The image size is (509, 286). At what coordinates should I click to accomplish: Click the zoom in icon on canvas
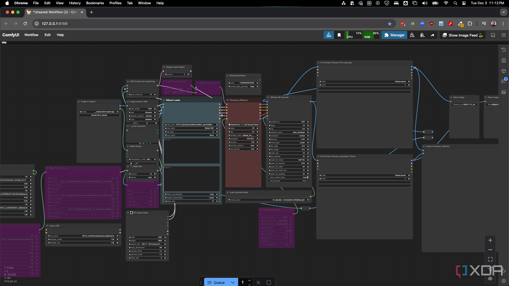tap(490, 240)
